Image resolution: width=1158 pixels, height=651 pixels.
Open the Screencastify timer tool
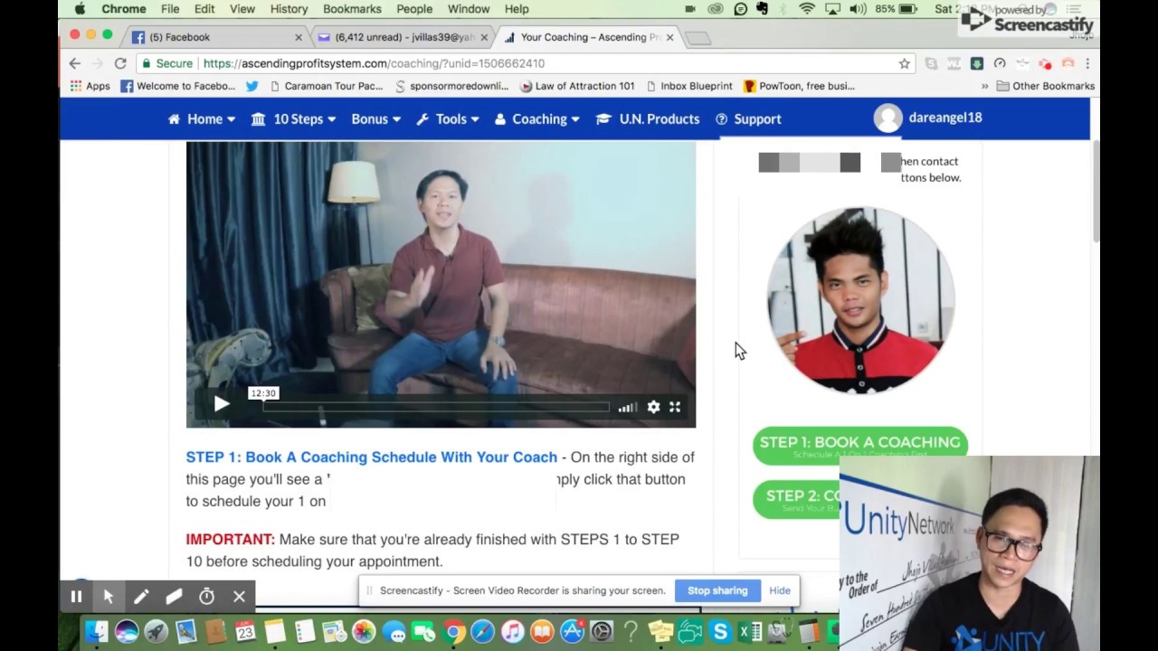click(206, 597)
